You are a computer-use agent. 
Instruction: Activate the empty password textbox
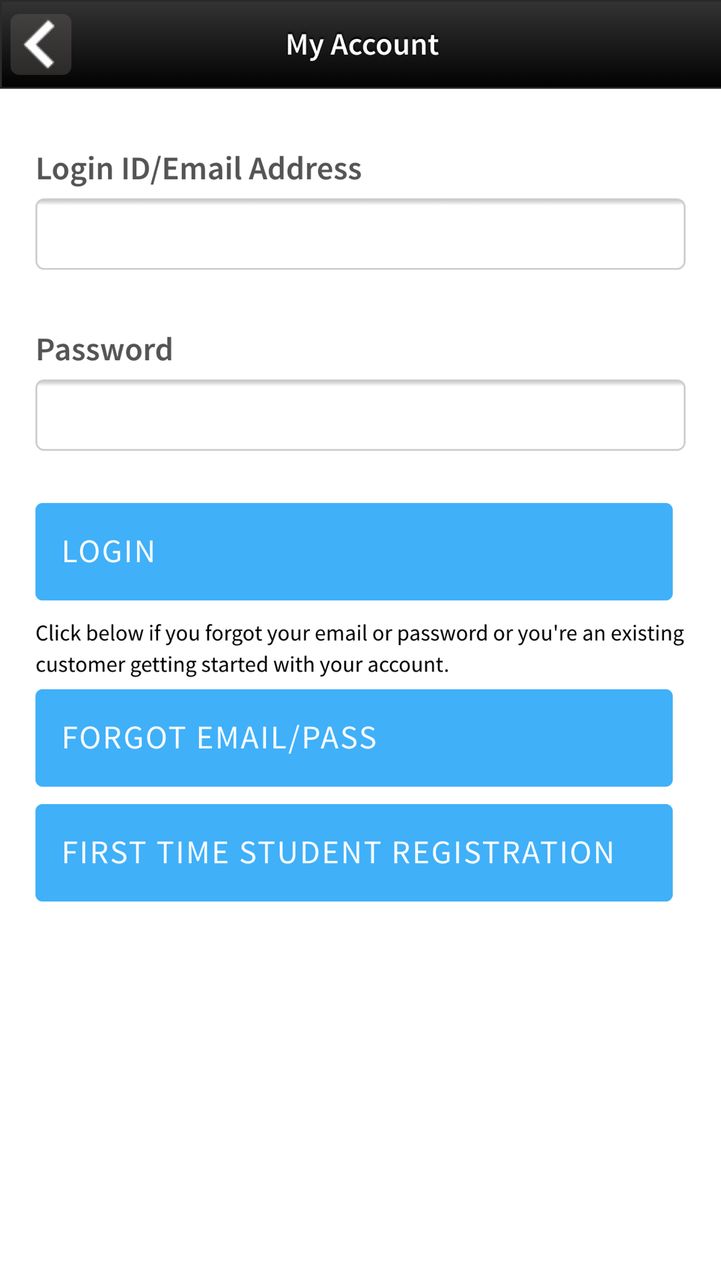(x=360, y=415)
